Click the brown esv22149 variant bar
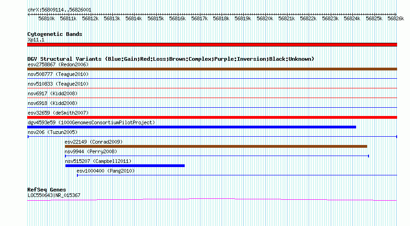The height and width of the screenshot is (226, 410). click(216, 146)
